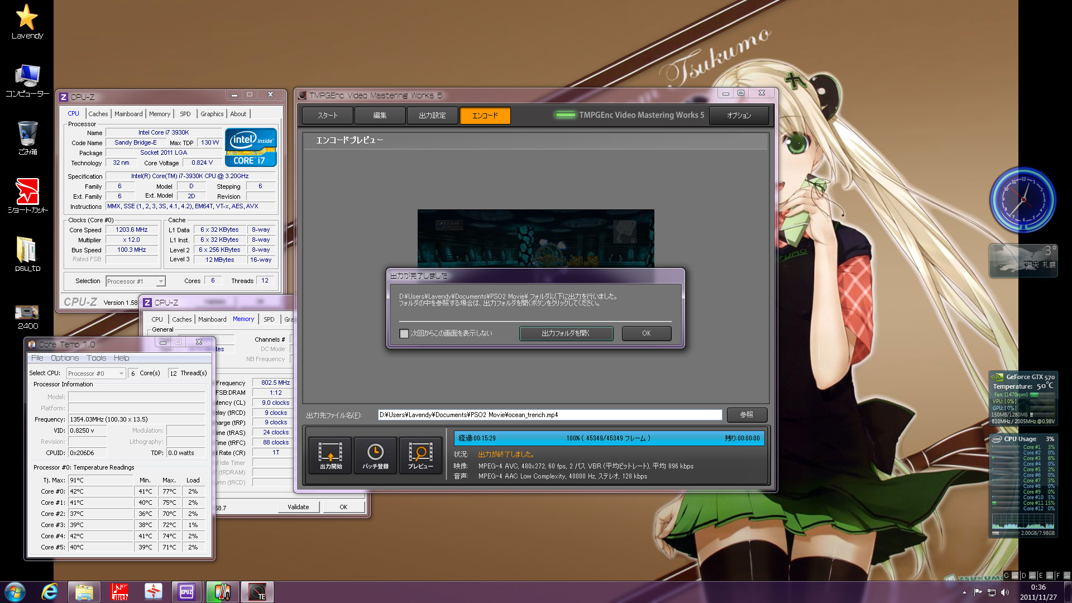
Task: Click the CPU Usage gadget graph
Action: pos(1023,521)
